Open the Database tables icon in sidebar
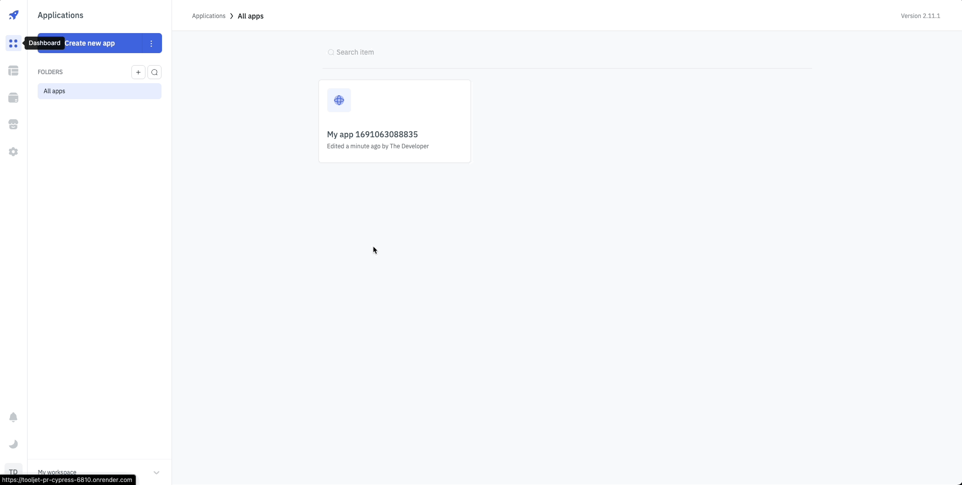Viewport: 962px width, 485px height. [x=14, y=71]
